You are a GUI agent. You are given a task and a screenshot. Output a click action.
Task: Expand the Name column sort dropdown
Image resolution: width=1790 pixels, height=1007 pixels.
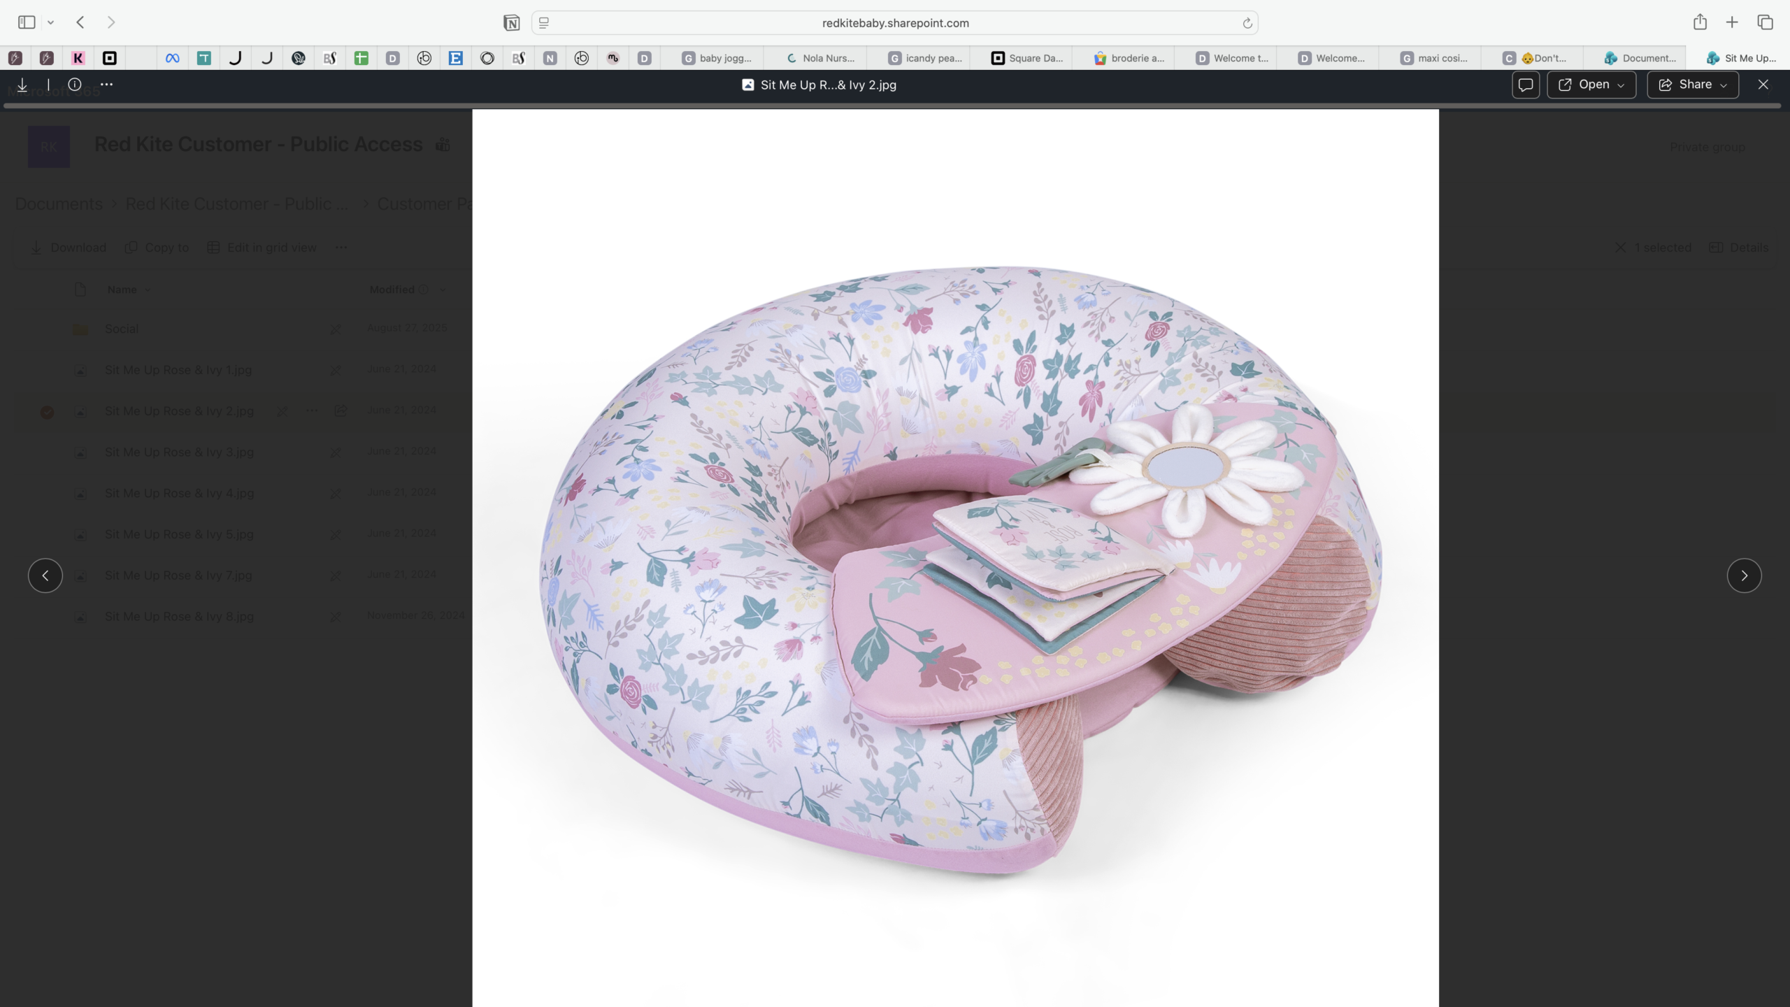pyautogui.click(x=148, y=290)
